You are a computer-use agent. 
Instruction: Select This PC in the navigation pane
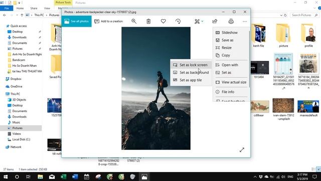click(15, 94)
